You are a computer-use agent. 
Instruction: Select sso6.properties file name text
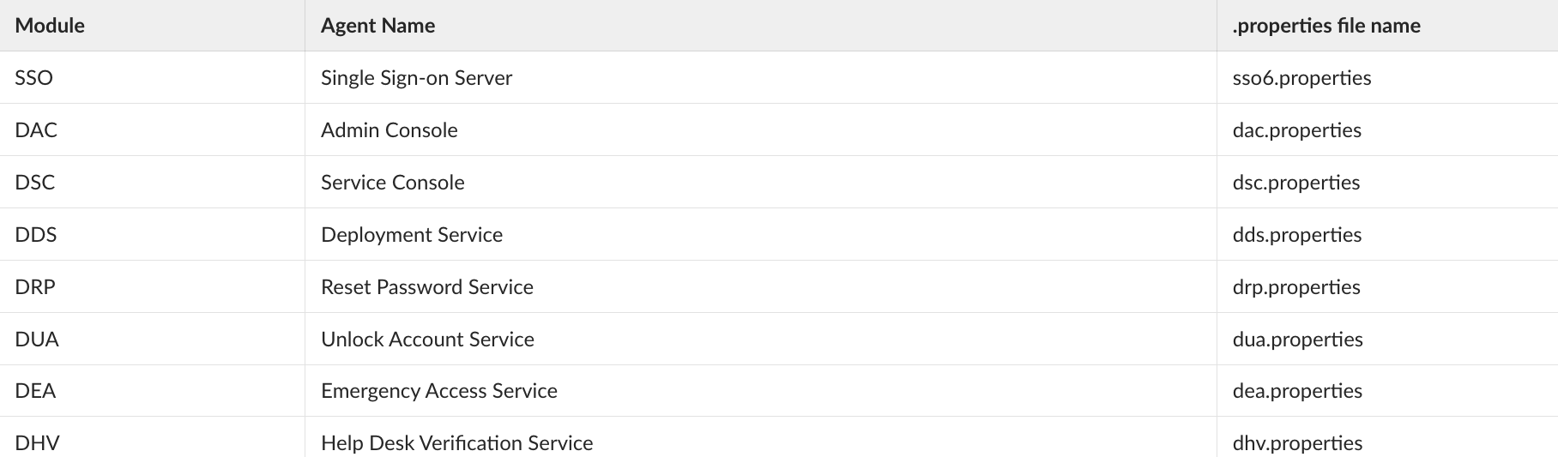tap(1301, 78)
